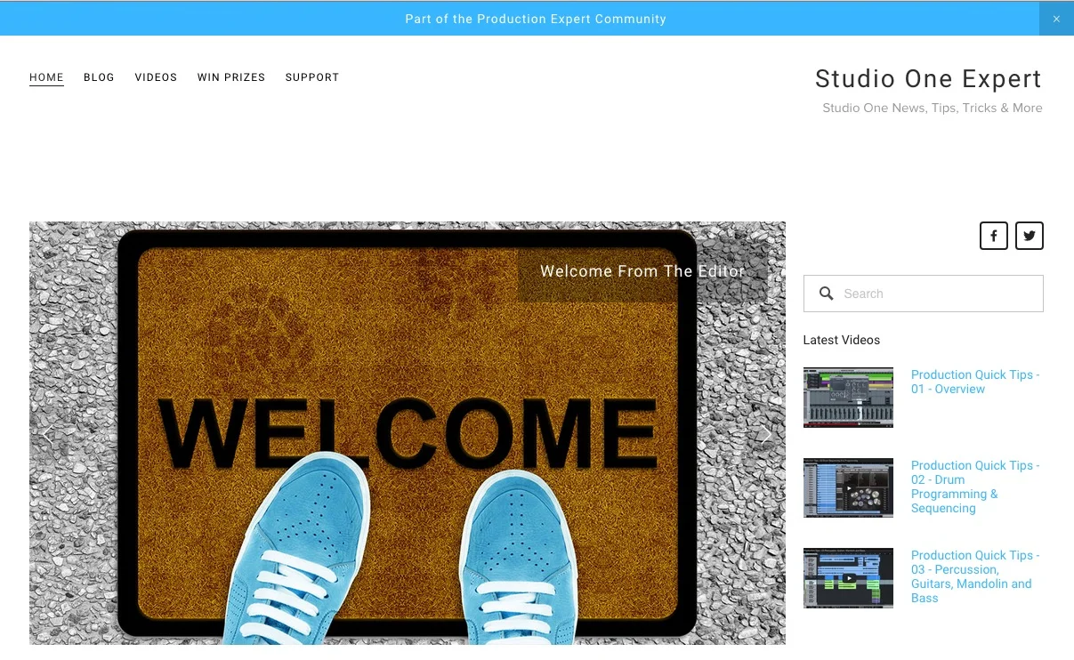This screenshot has width=1074, height=660.
Task: Click the Studio One Expert site title
Action: [x=928, y=79]
